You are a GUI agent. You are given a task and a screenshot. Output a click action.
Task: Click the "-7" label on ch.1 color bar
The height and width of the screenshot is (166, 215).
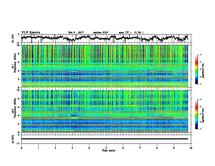[200, 84]
